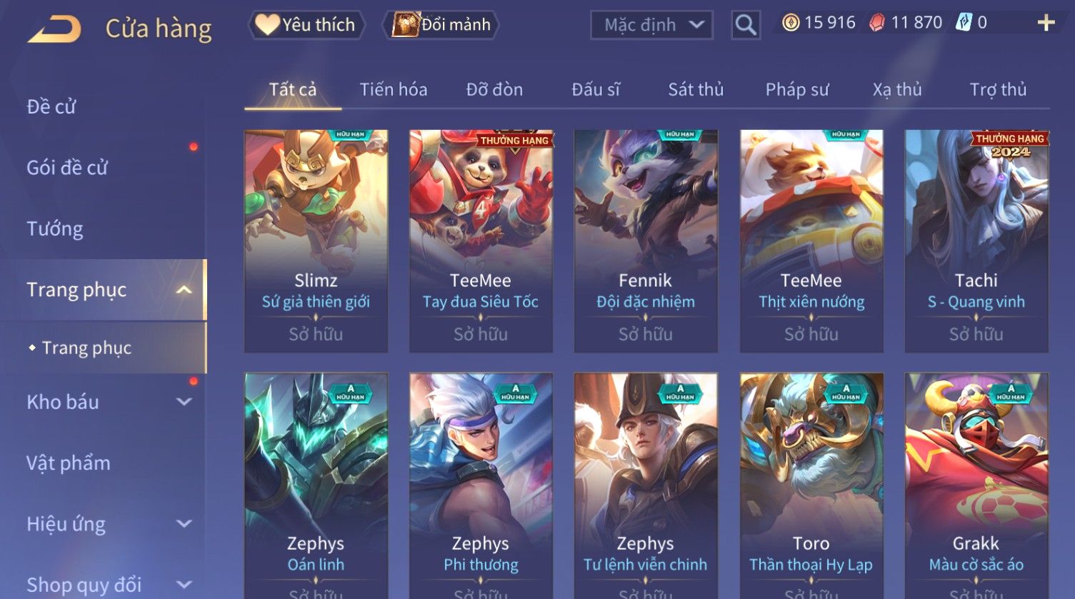The image size is (1075, 599).
Task: Click the blue voucher currency icon
Action: pos(964,23)
